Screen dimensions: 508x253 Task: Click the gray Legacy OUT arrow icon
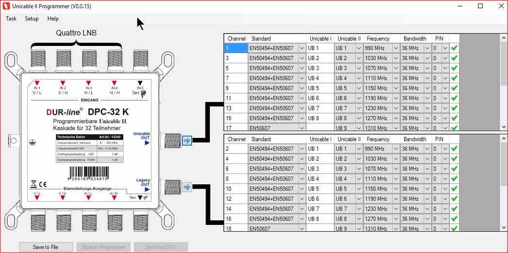(x=187, y=187)
